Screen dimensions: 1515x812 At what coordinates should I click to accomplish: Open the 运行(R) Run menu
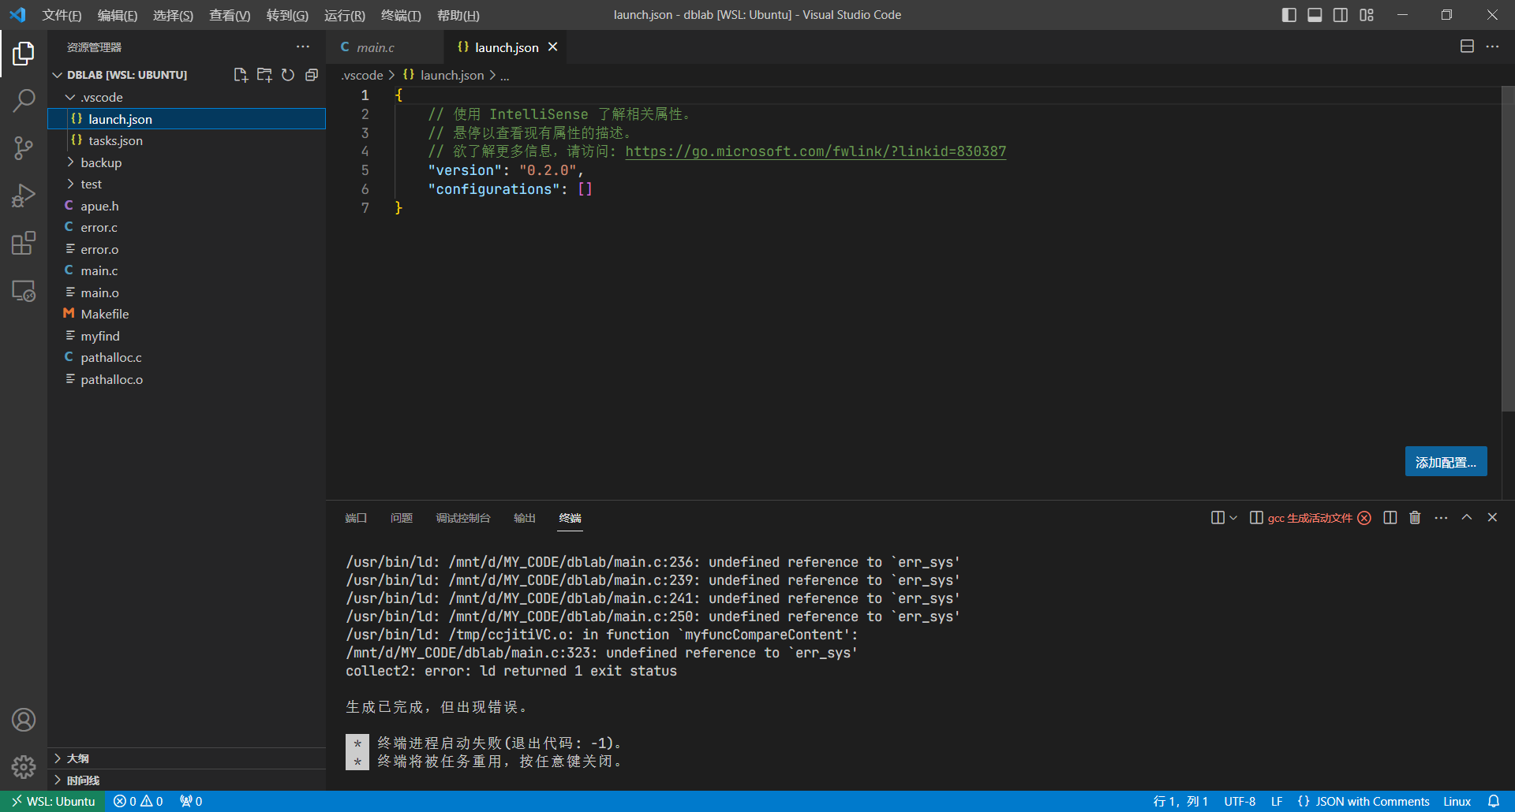[345, 15]
